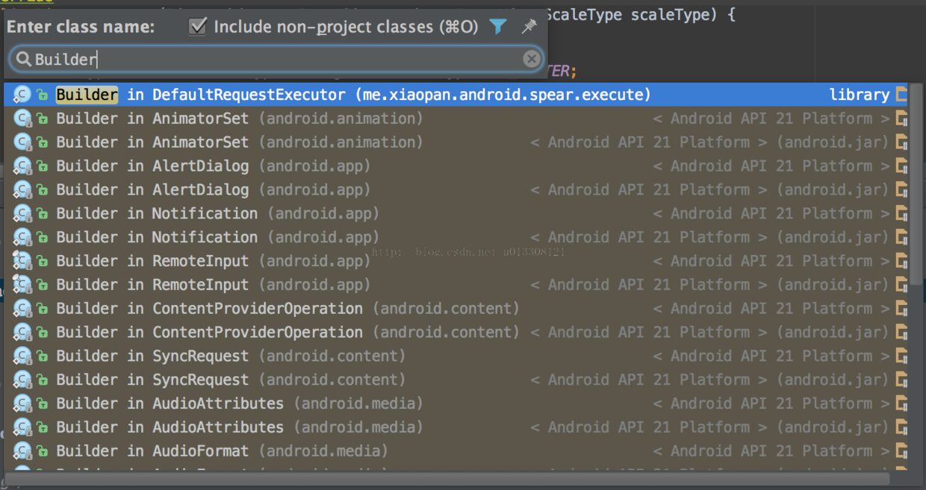
Task: Click the filter funnel icon
Action: tap(497, 27)
